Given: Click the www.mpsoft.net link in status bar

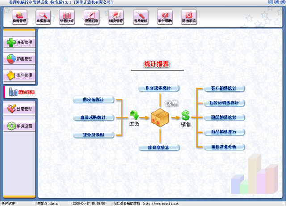Looking at the screenshot, I should (160, 203).
